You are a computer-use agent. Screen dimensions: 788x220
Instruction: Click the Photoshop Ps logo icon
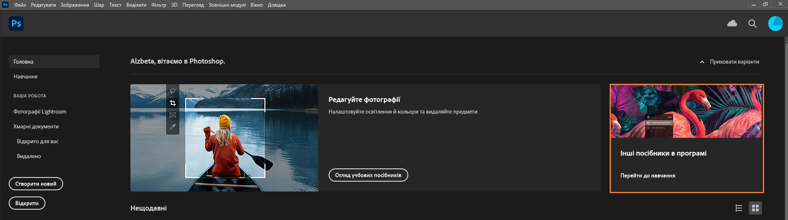point(16,24)
